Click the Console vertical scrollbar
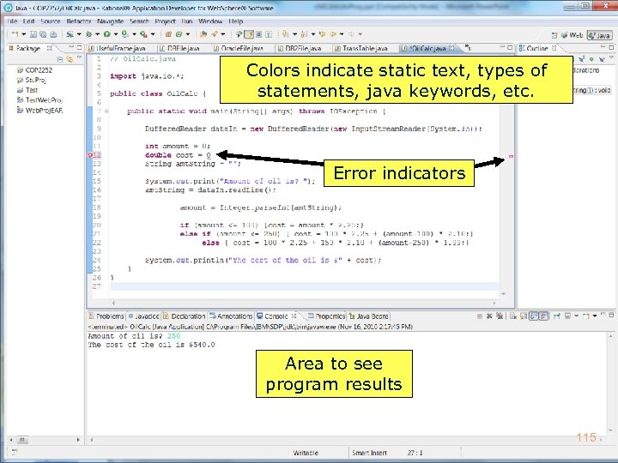Viewport: 618px width, 463px height. click(610, 384)
